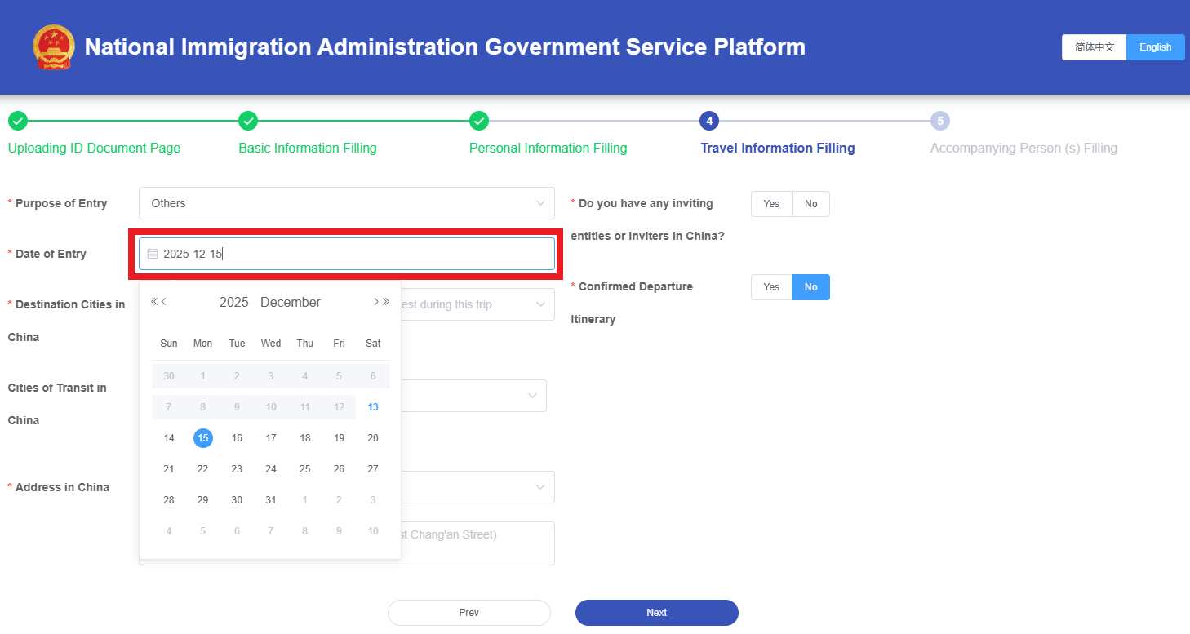The image size is (1190, 634).
Task: Click step 5 circle indicator
Action: (940, 121)
